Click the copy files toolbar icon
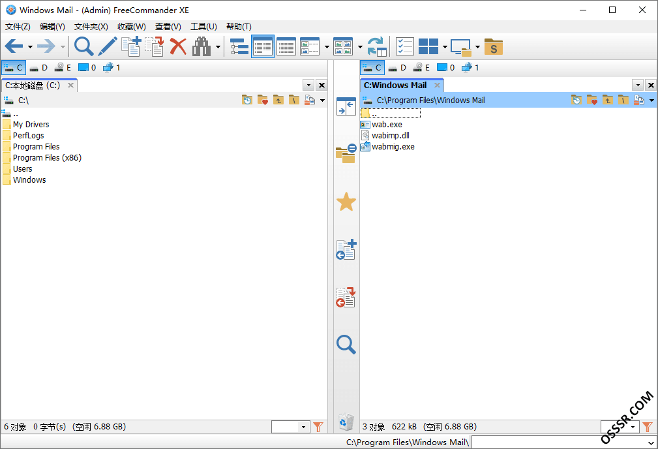 [131, 46]
